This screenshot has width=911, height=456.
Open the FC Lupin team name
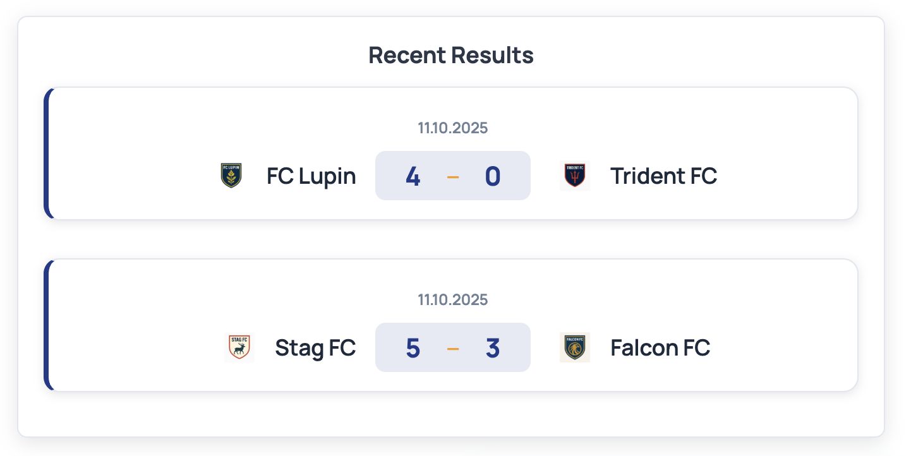(311, 176)
